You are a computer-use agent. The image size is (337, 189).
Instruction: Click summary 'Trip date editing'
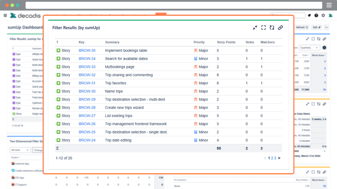[x=118, y=140]
